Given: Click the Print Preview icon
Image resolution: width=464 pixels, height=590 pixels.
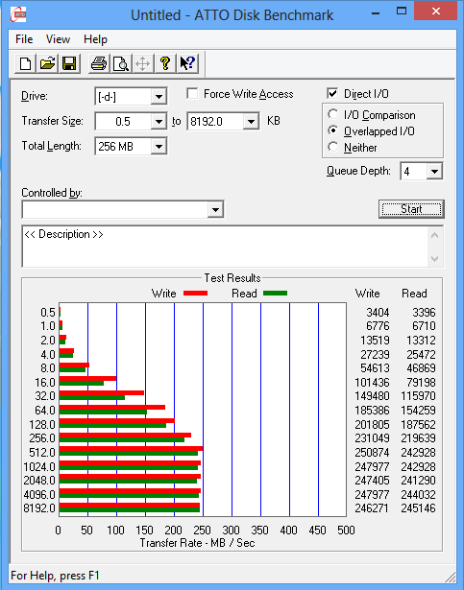Looking at the screenshot, I should pos(121,63).
